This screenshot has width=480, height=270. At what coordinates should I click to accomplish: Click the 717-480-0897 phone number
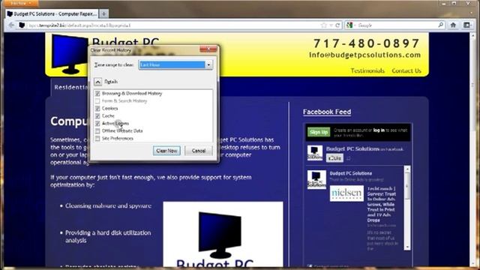point(367,43)
